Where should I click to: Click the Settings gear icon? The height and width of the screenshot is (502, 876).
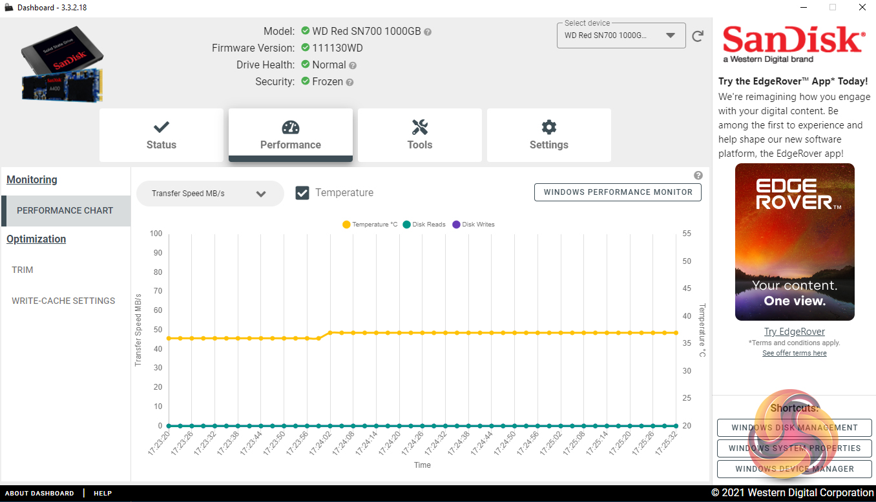(x=548, y=126)
